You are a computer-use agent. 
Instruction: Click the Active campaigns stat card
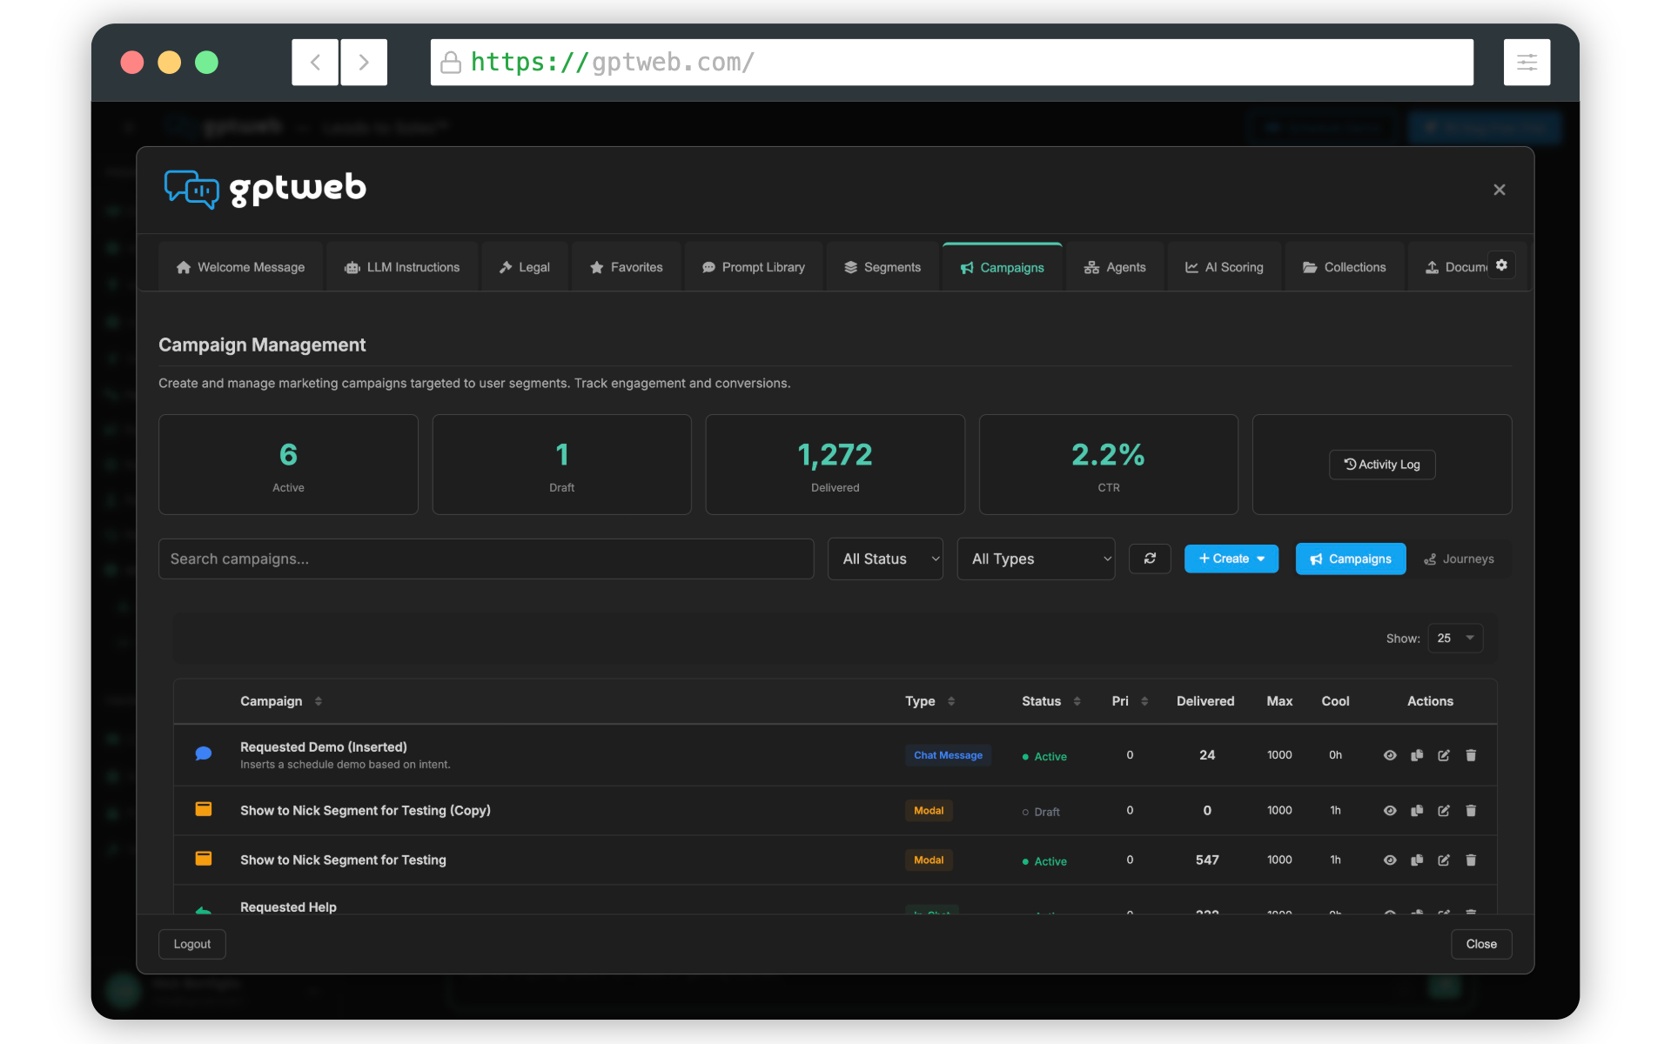point(288,465)
